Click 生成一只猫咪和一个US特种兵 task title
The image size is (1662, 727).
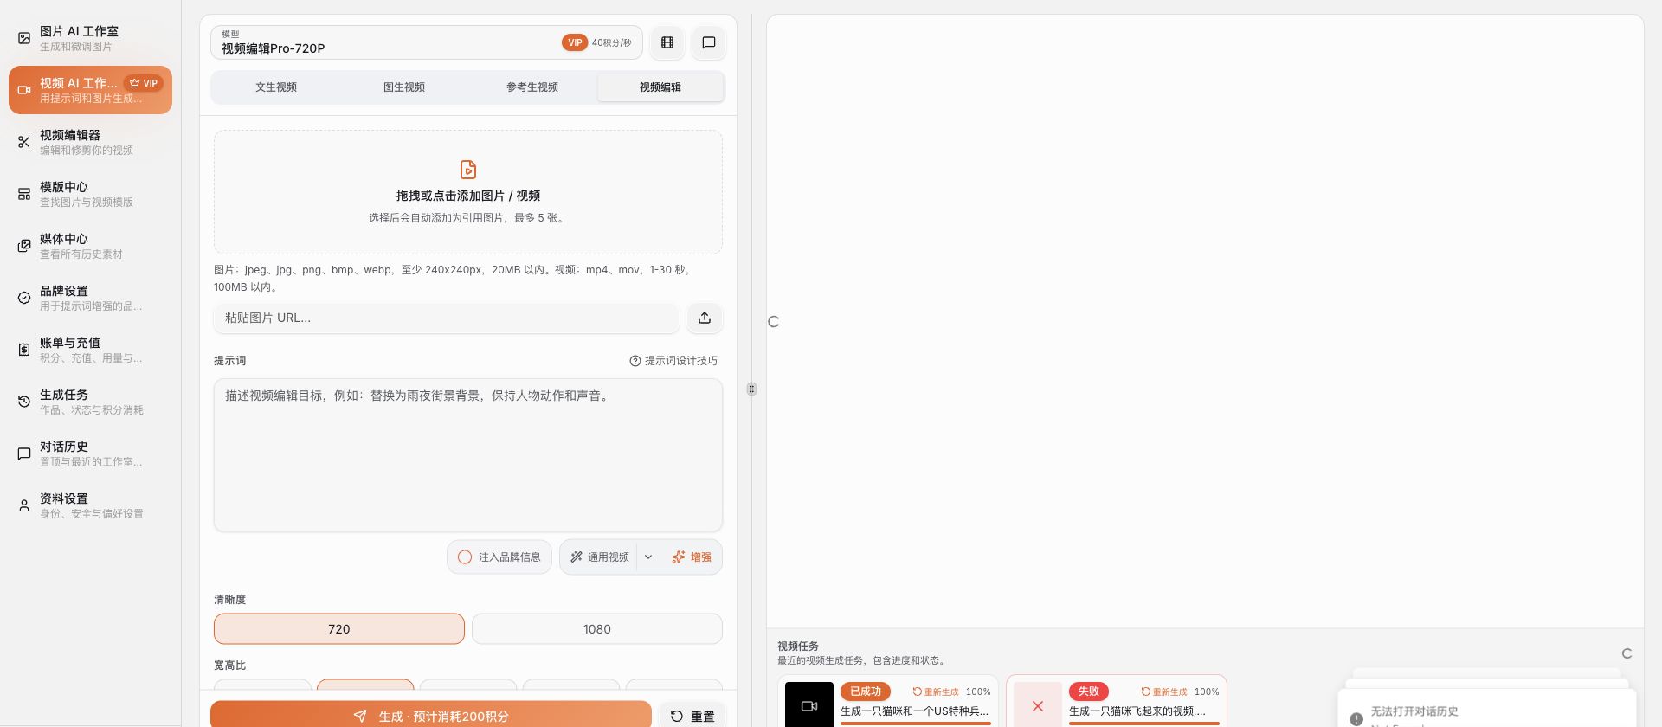click(914, 711)
